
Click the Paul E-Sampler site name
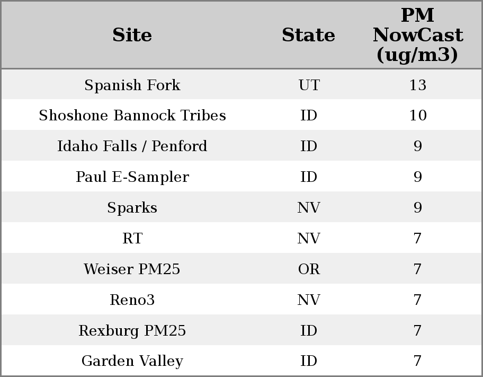coord(132,177)
